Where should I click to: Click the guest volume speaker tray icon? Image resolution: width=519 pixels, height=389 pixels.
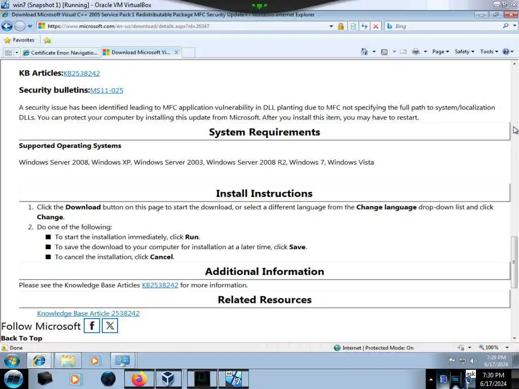tap(473, 361)
